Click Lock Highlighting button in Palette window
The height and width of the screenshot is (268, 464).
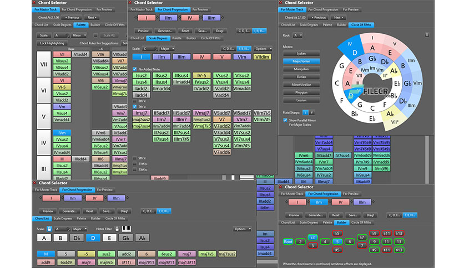coord(52,43)
